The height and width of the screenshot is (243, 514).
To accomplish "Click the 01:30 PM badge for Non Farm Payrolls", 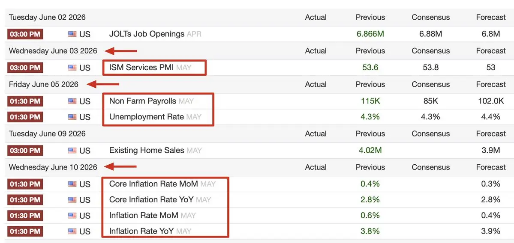I will [x=25, y=101].
